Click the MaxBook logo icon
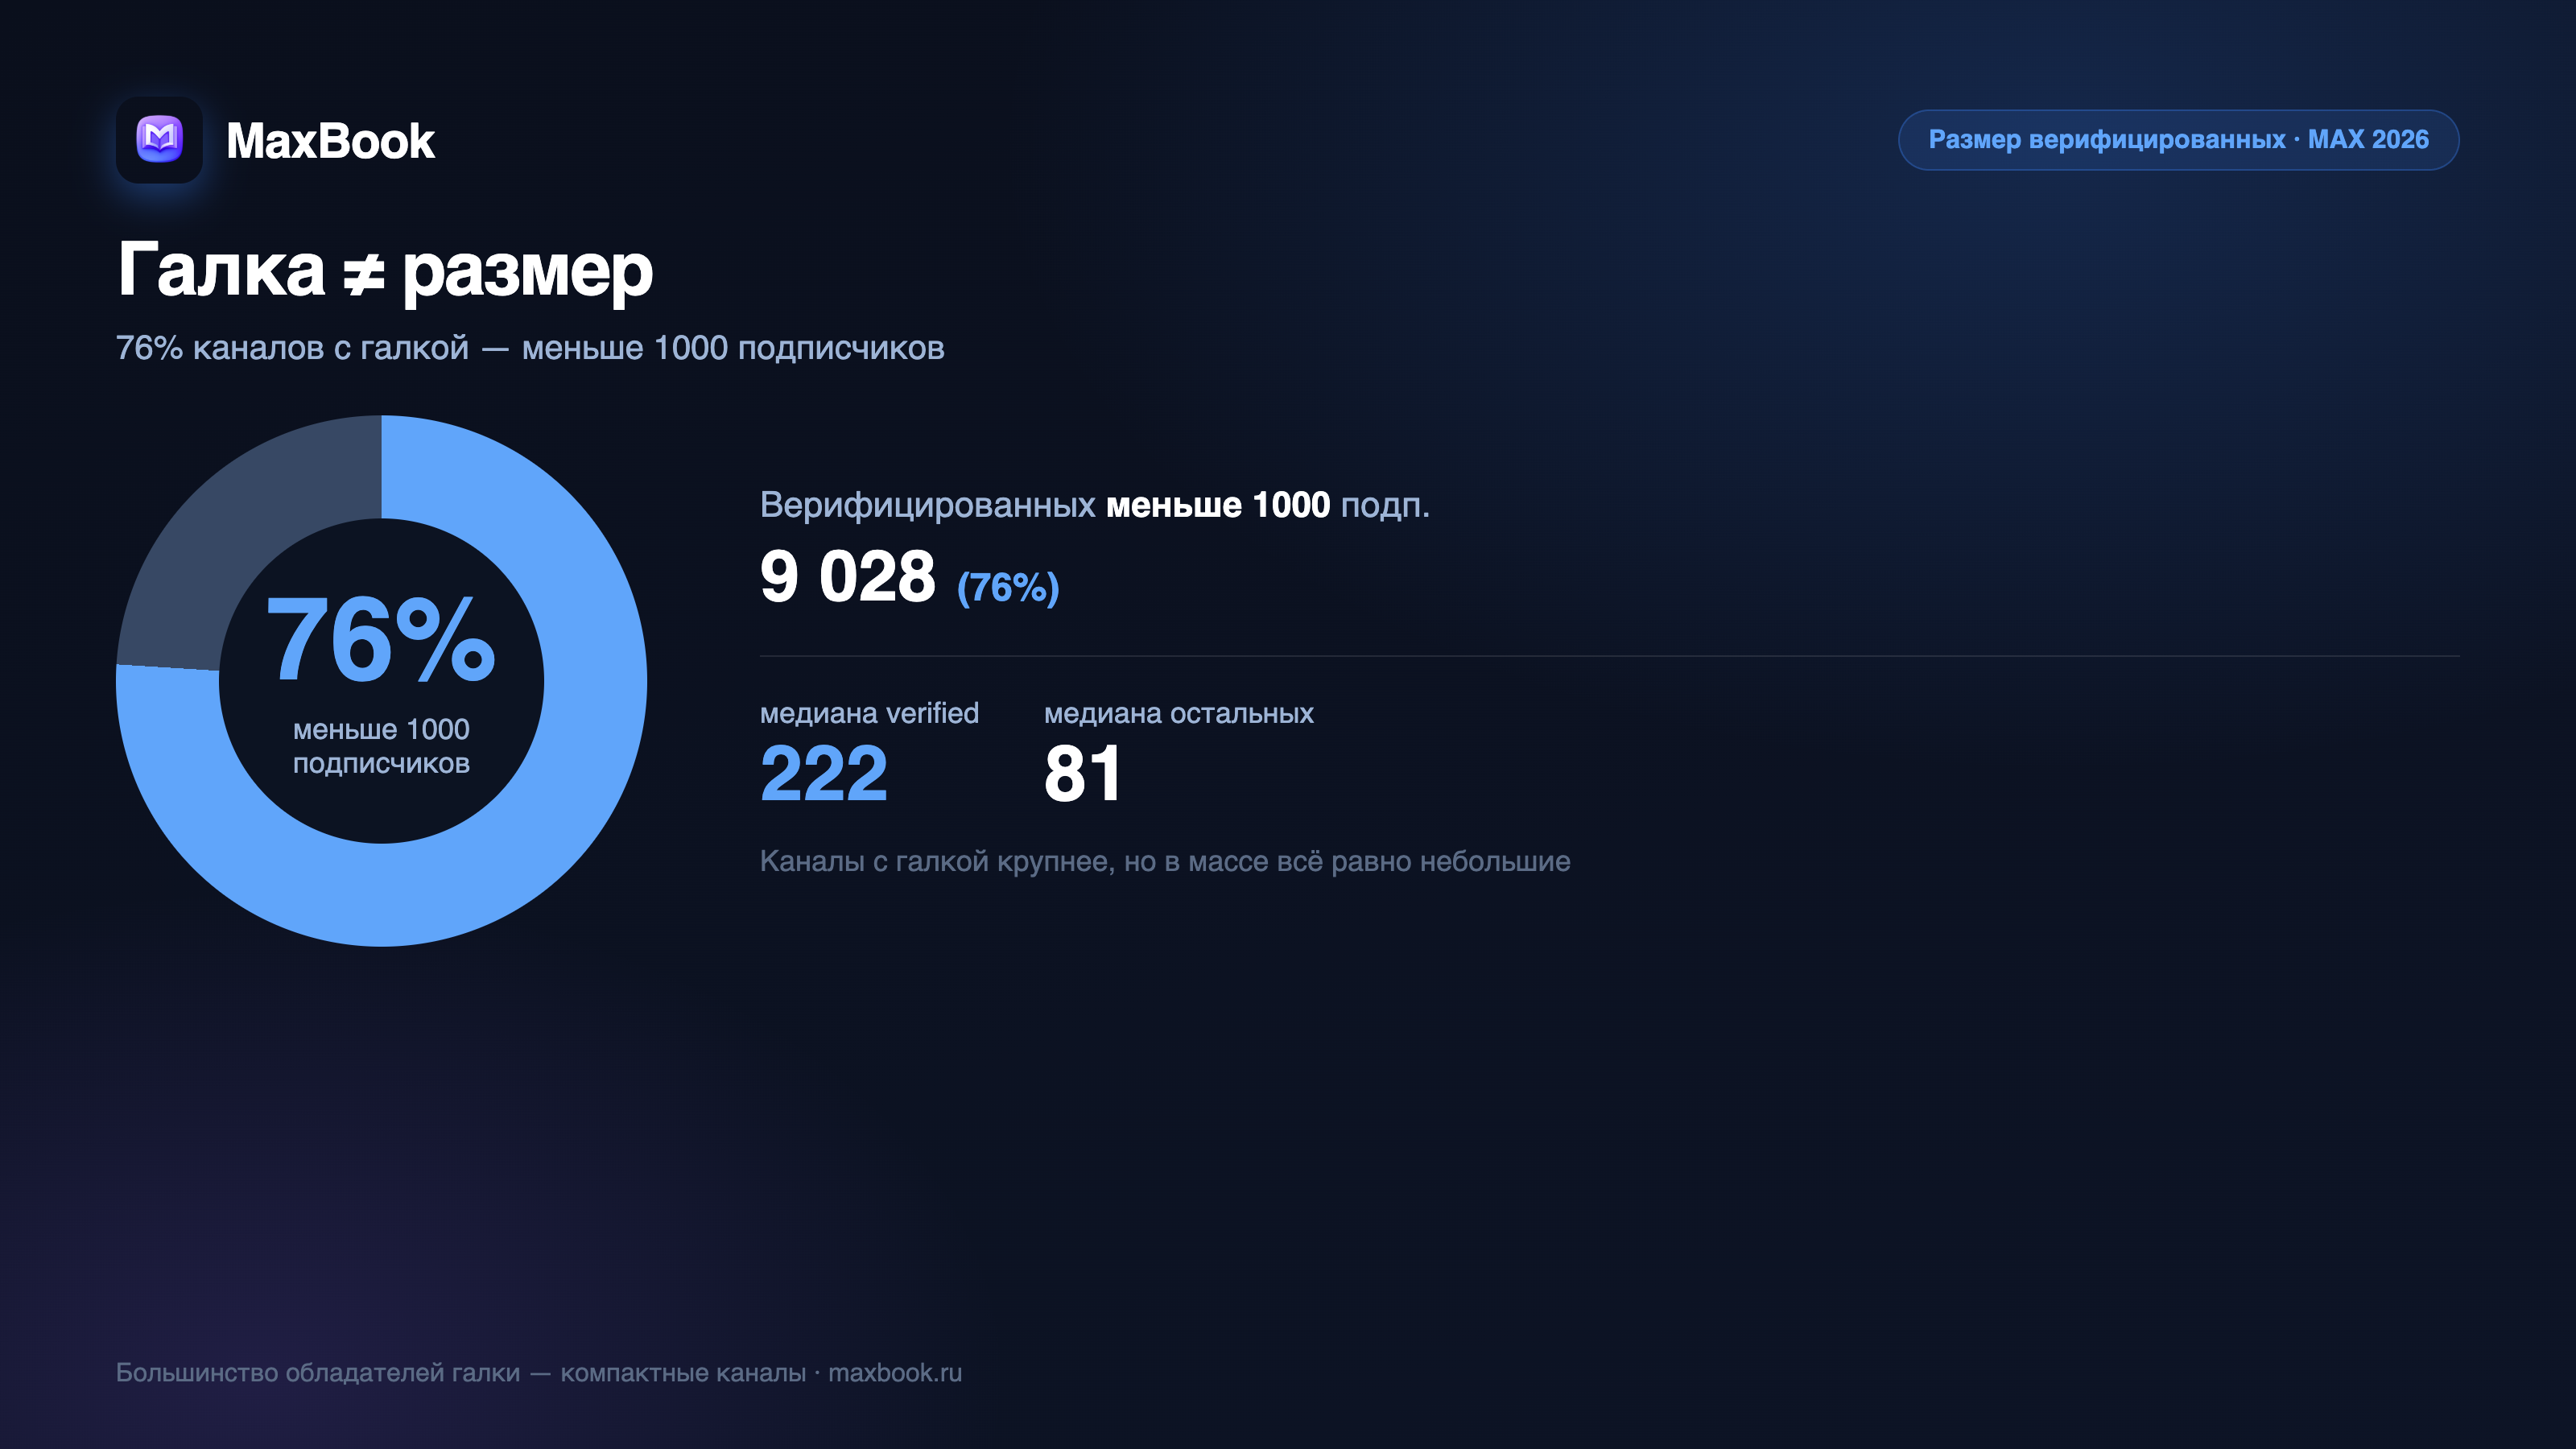Viewport: 2576px width, 1449px height. [x=159, y=140]
